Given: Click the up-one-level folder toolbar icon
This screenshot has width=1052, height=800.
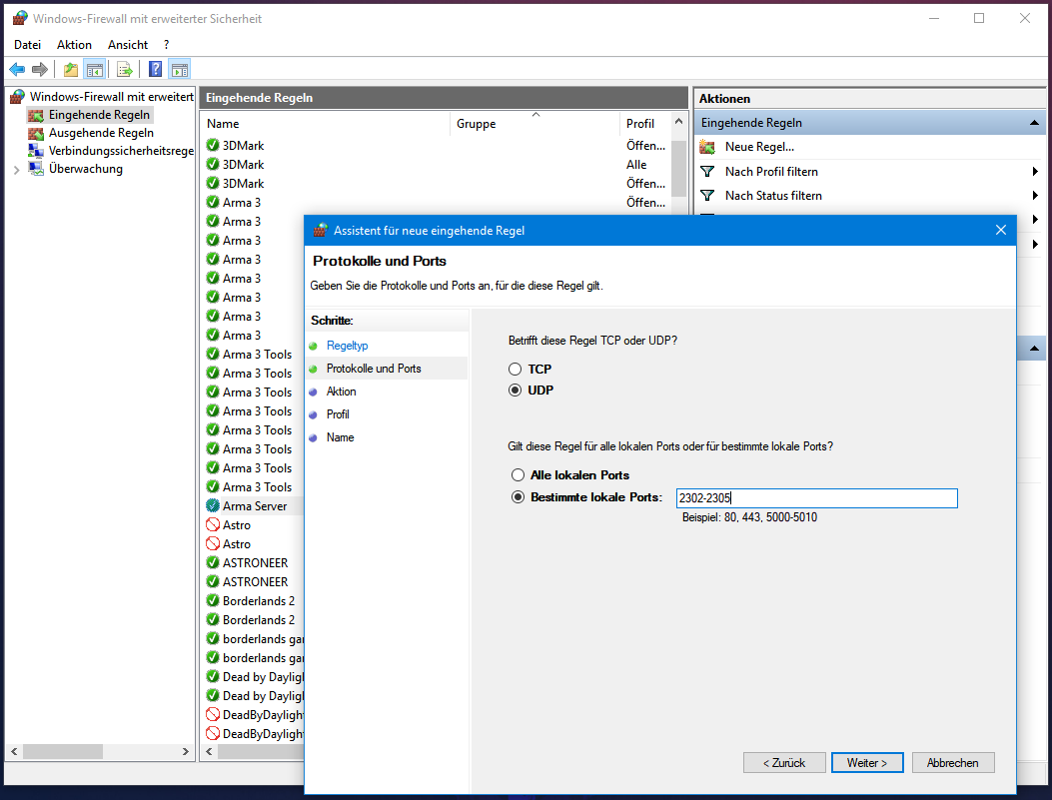Looking at the screenshot, I should pos(71,69).
